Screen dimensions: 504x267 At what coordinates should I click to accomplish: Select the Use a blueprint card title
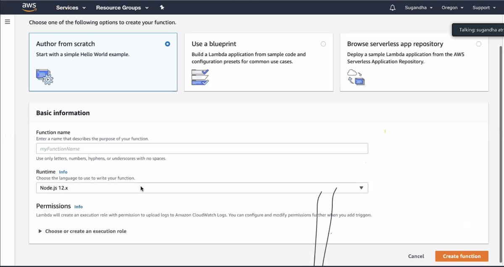coord(214,44)
